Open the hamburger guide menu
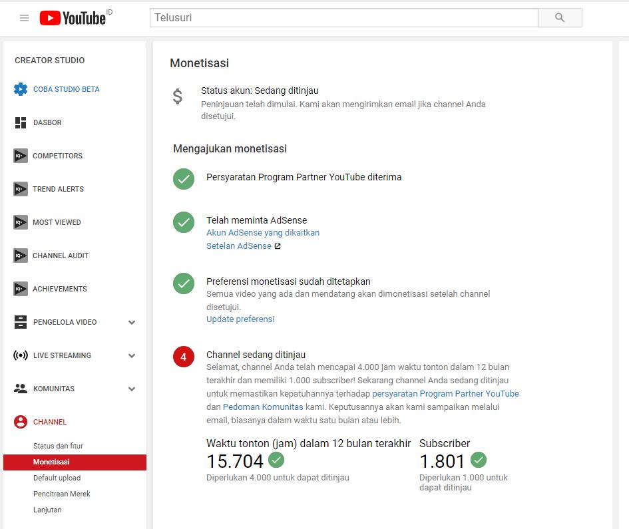629x529 pixels. click(x=24, y=18)
